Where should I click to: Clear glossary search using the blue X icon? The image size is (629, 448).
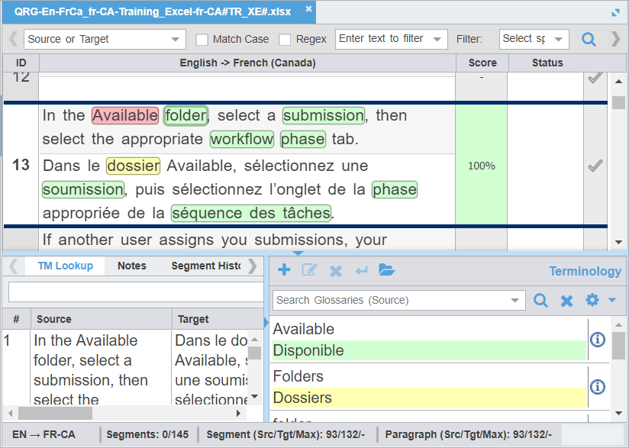566,300
